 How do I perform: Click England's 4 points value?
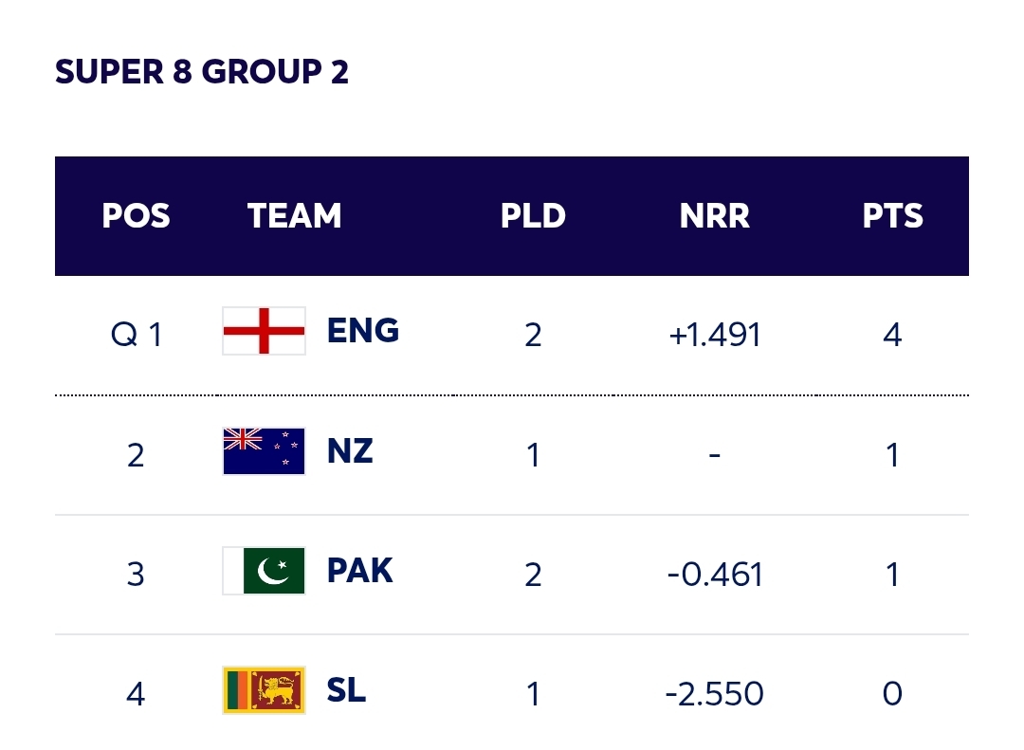[x=892, y=335]
